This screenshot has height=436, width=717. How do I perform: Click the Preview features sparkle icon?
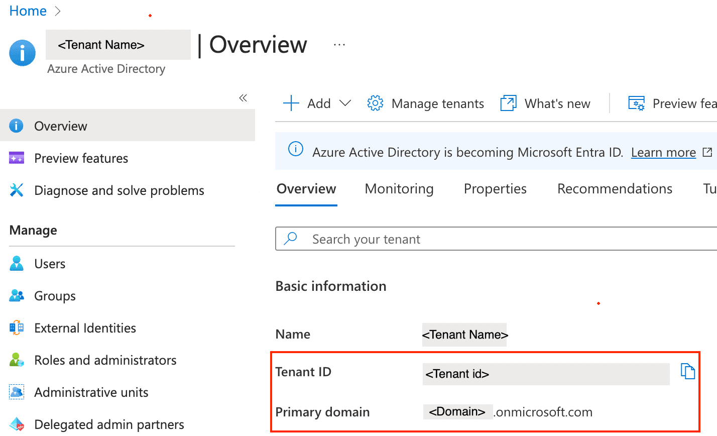[x=17, y=158]
